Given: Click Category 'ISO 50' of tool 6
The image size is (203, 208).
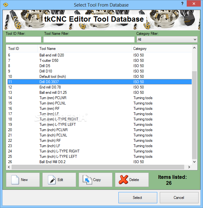Looking at the screenshot, I should click(138, 55).
